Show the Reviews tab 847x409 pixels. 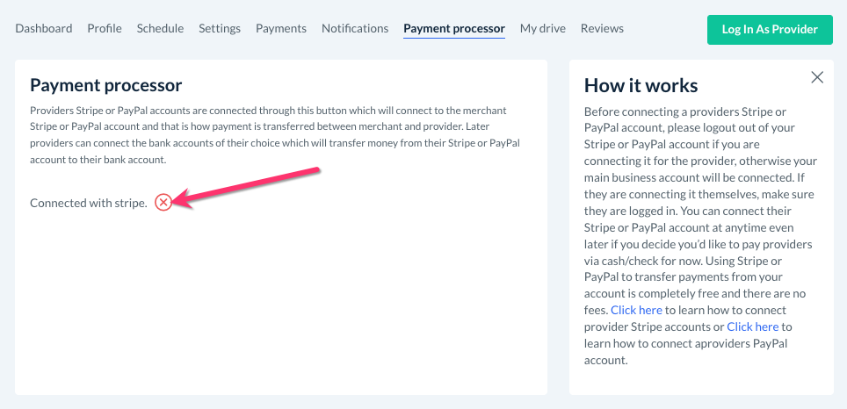[602, 28]
